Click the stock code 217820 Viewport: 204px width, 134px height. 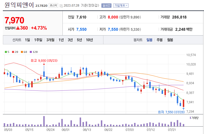coord(41,6)
